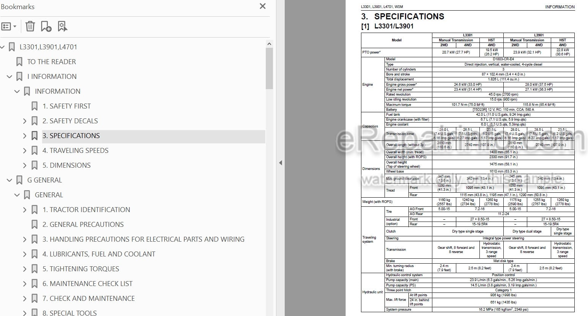Open 4. LUBRICANTS, FUEL AND COOLANT

click(x=99, y=254)
